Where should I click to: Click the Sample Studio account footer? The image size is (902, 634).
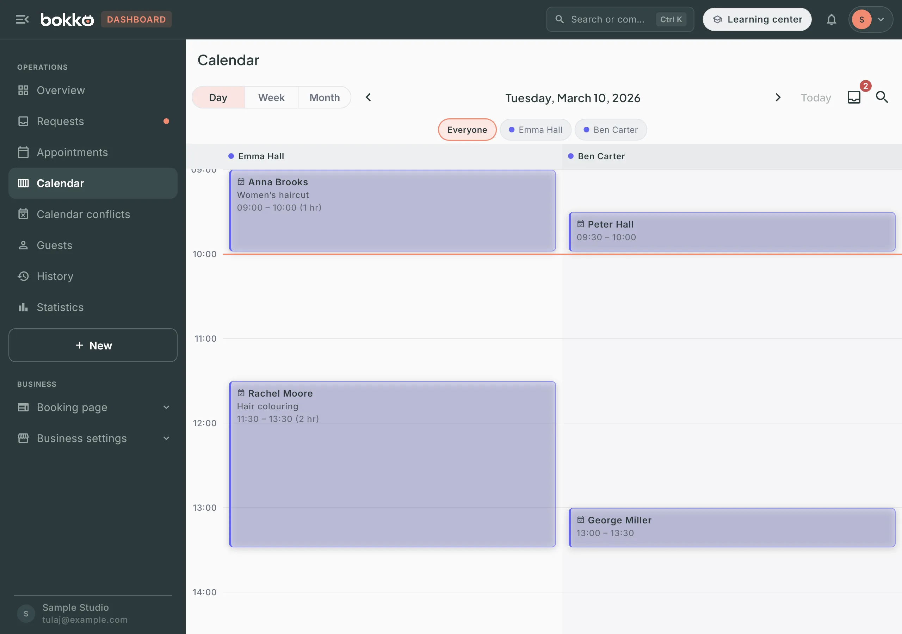pyautogui.click(x=93, y=613)
